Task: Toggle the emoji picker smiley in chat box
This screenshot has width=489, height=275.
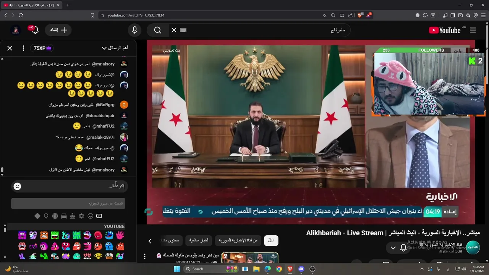Action: click(17, 186)
